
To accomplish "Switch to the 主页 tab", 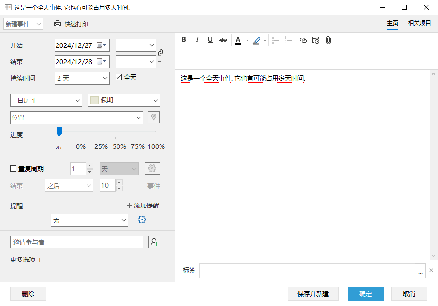I will click(x=393, y=23).
